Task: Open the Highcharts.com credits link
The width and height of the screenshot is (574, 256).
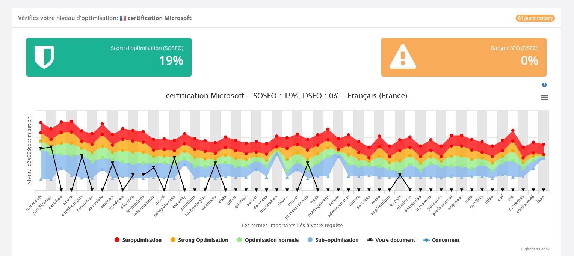Action: click(x=535, y=249)
